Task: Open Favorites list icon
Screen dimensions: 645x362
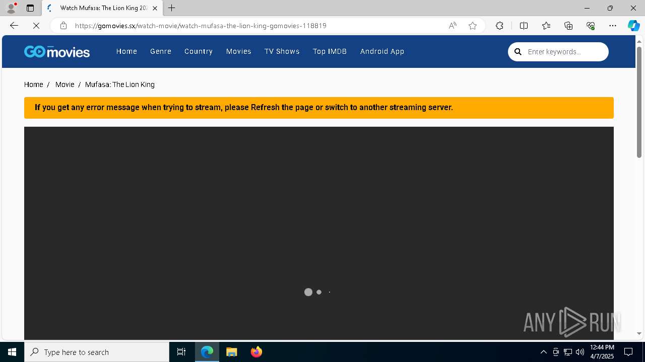Action: pos(546,26)
